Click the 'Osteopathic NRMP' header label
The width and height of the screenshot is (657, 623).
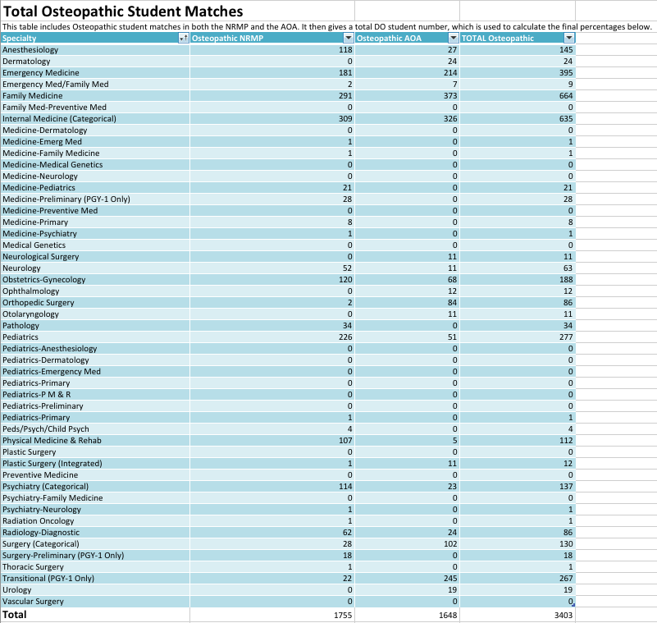point(227,38)
